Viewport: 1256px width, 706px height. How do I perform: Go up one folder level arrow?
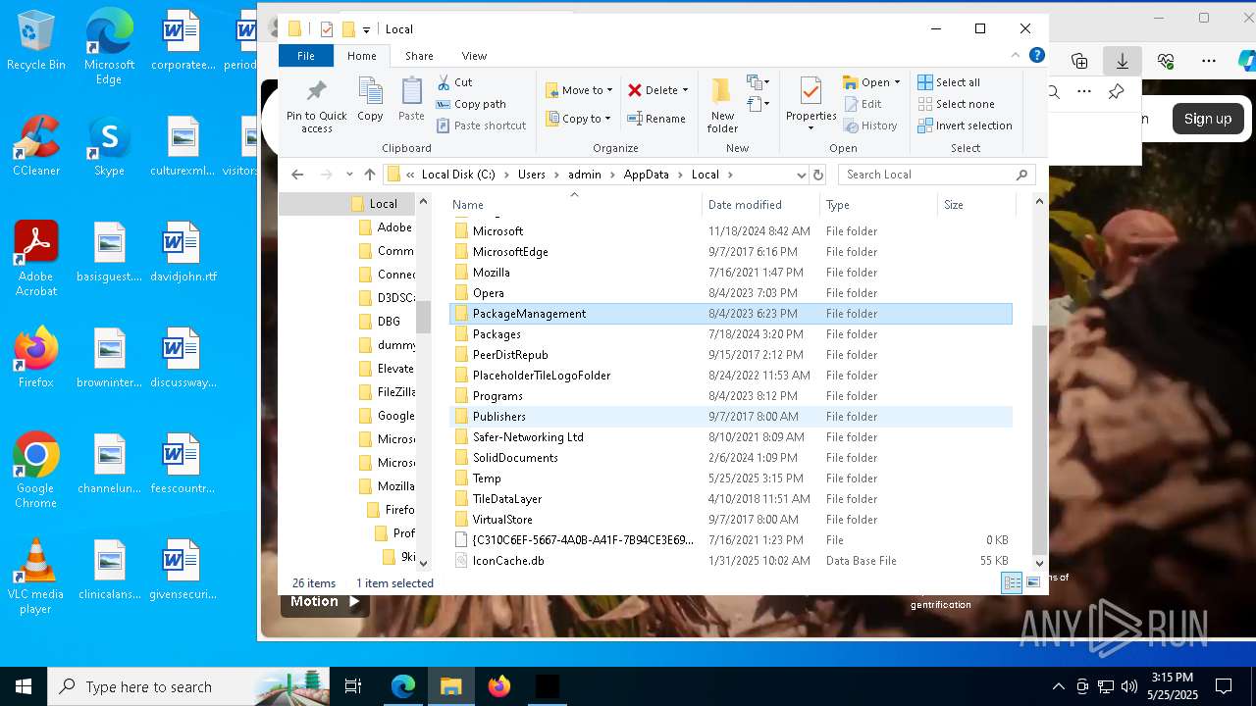[369, 175]
